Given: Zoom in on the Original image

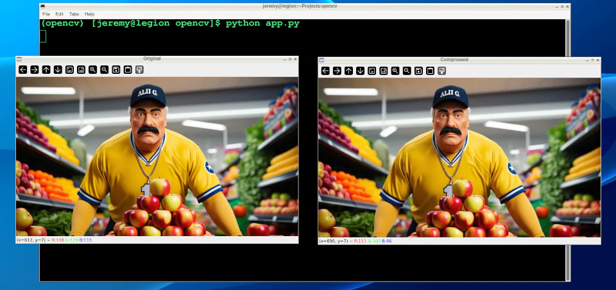Looking at the screenshot, I should tap(92, 69).
